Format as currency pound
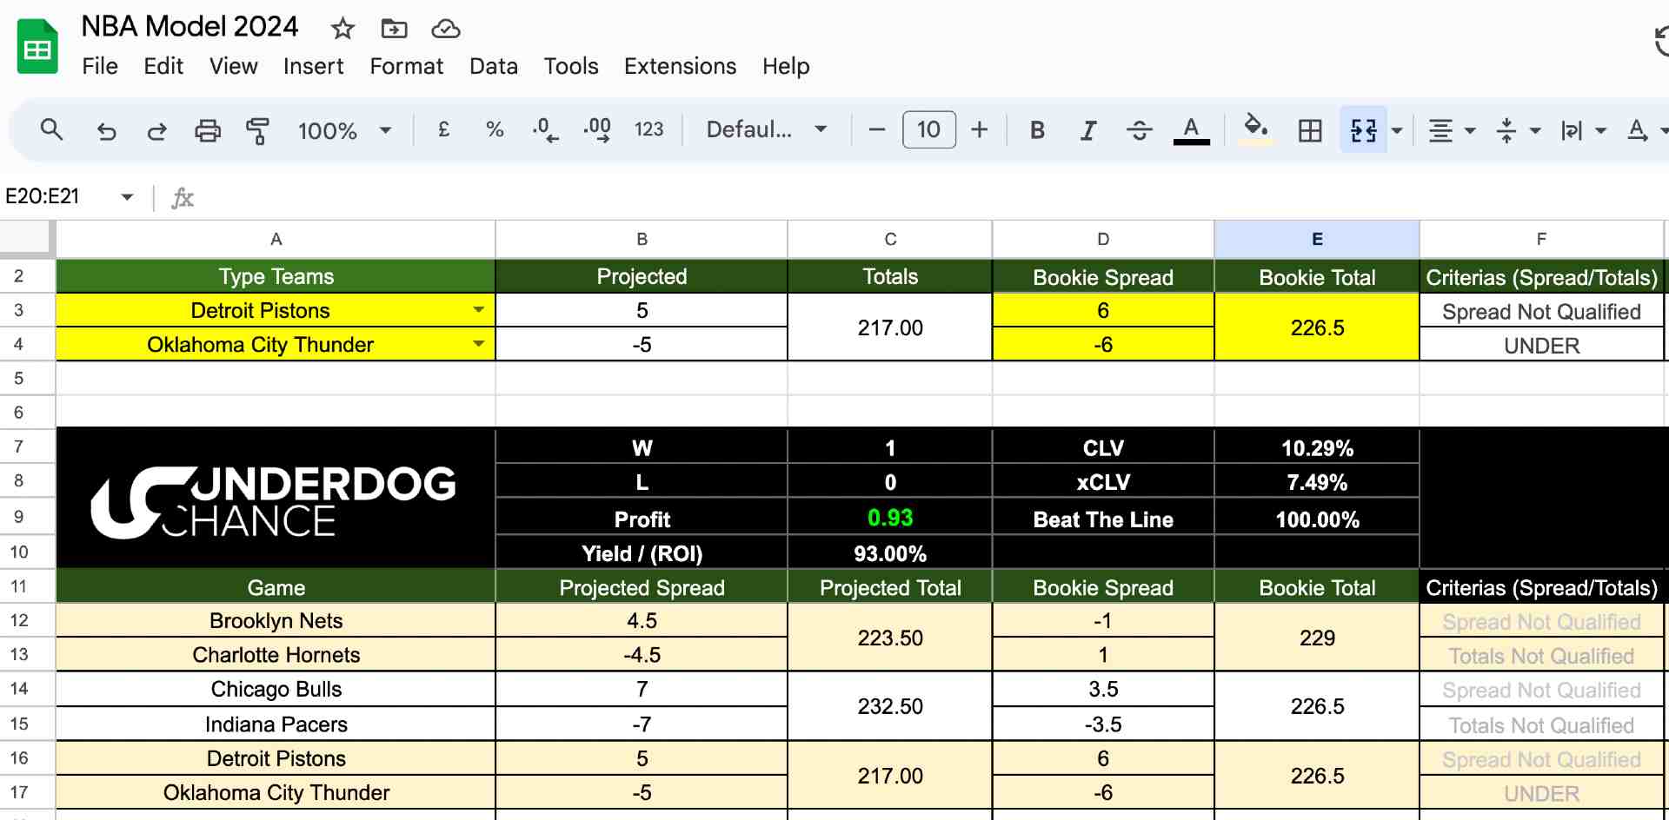Screen dimensions: 1669x820 (x=443, y=129)
